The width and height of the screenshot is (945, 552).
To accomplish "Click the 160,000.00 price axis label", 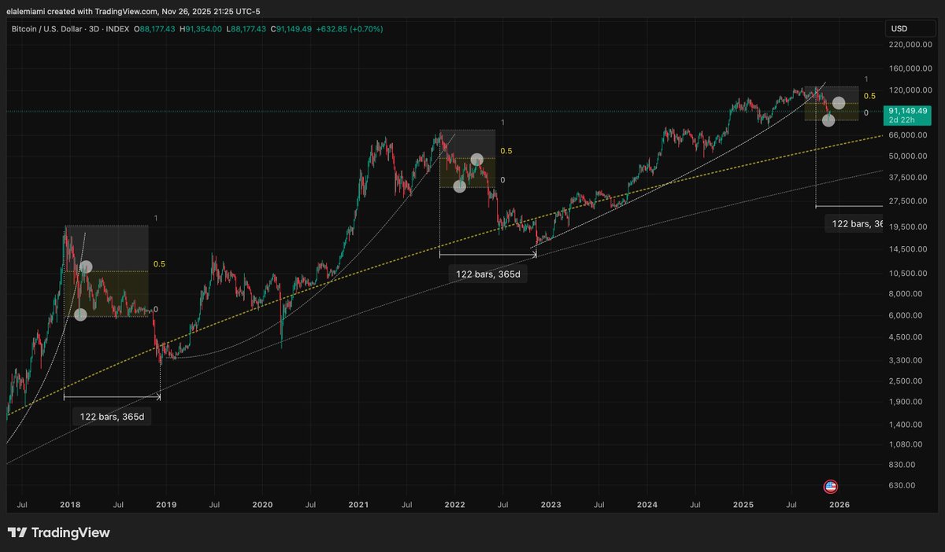I will point(909,68).
